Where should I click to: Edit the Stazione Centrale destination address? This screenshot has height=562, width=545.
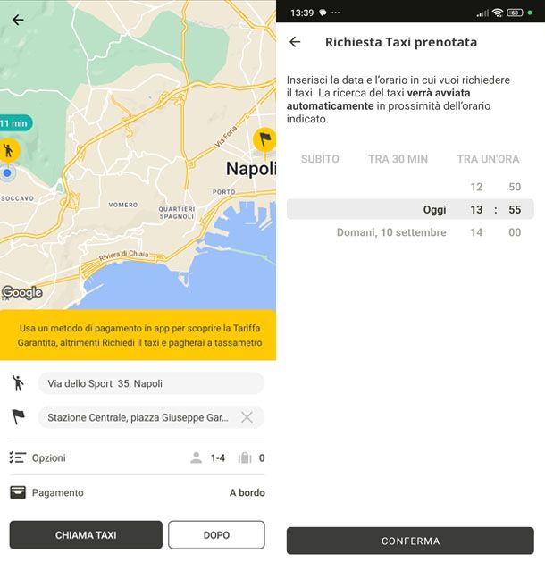click(138, 417)
